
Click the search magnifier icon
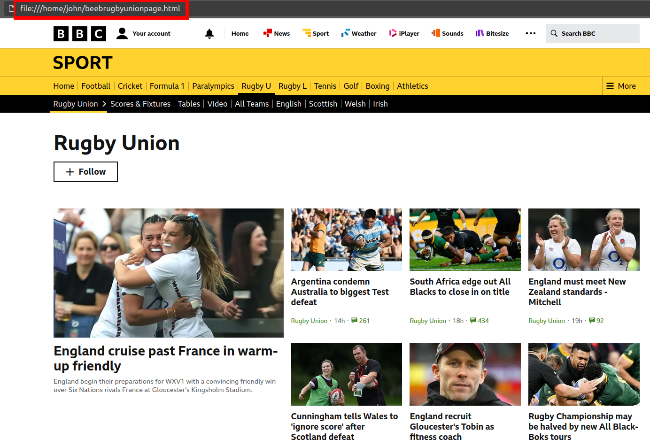click(554, 33)
